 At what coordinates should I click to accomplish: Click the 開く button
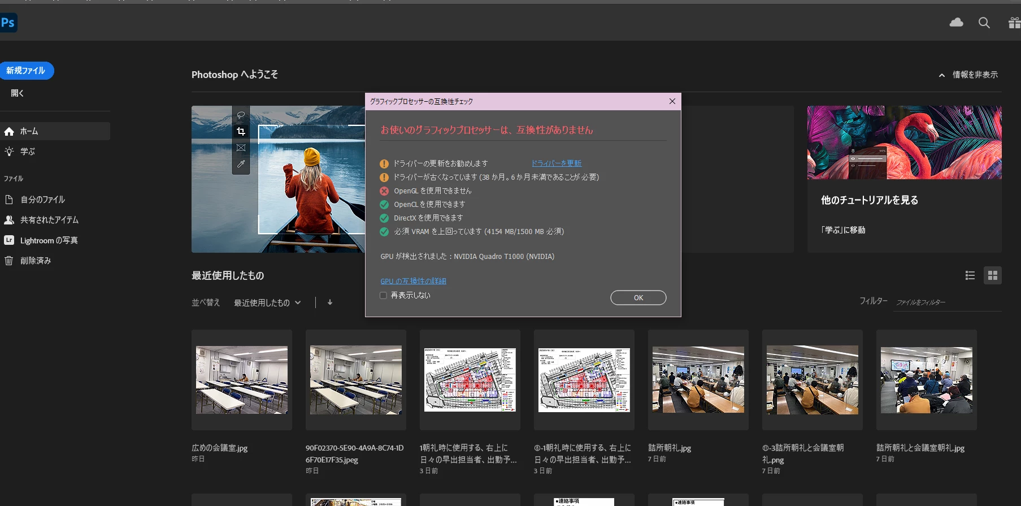click(18, 93)
